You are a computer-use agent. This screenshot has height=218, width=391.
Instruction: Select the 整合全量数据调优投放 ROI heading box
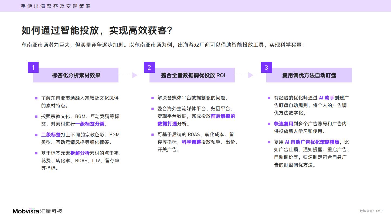coord(192,75)
